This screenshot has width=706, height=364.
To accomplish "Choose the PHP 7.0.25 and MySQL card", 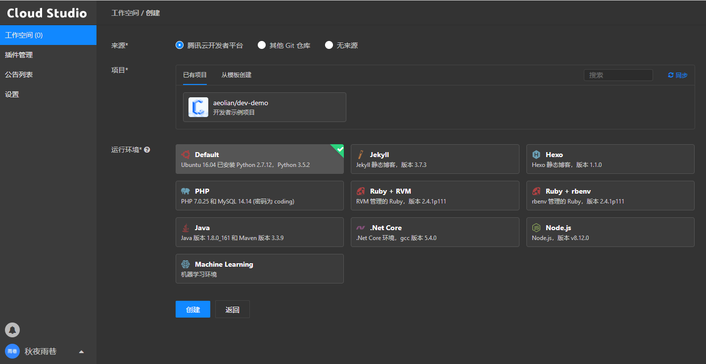I will tap(260, 196).
